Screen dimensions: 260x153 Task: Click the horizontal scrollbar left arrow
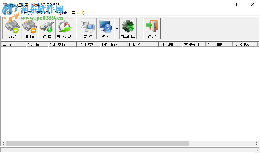[3, 144]
